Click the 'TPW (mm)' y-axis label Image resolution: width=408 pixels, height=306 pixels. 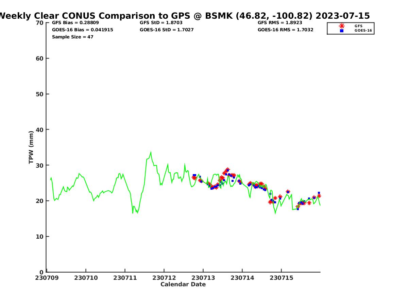pos(31,147)
